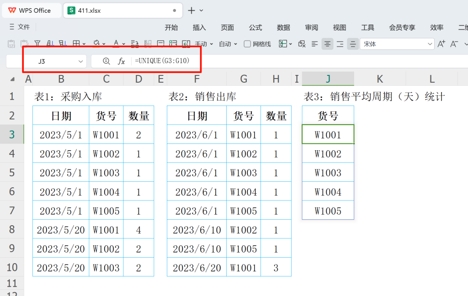Select column G header
The image size is (468, 296).
pyautogui.click(x=244, y=79)
